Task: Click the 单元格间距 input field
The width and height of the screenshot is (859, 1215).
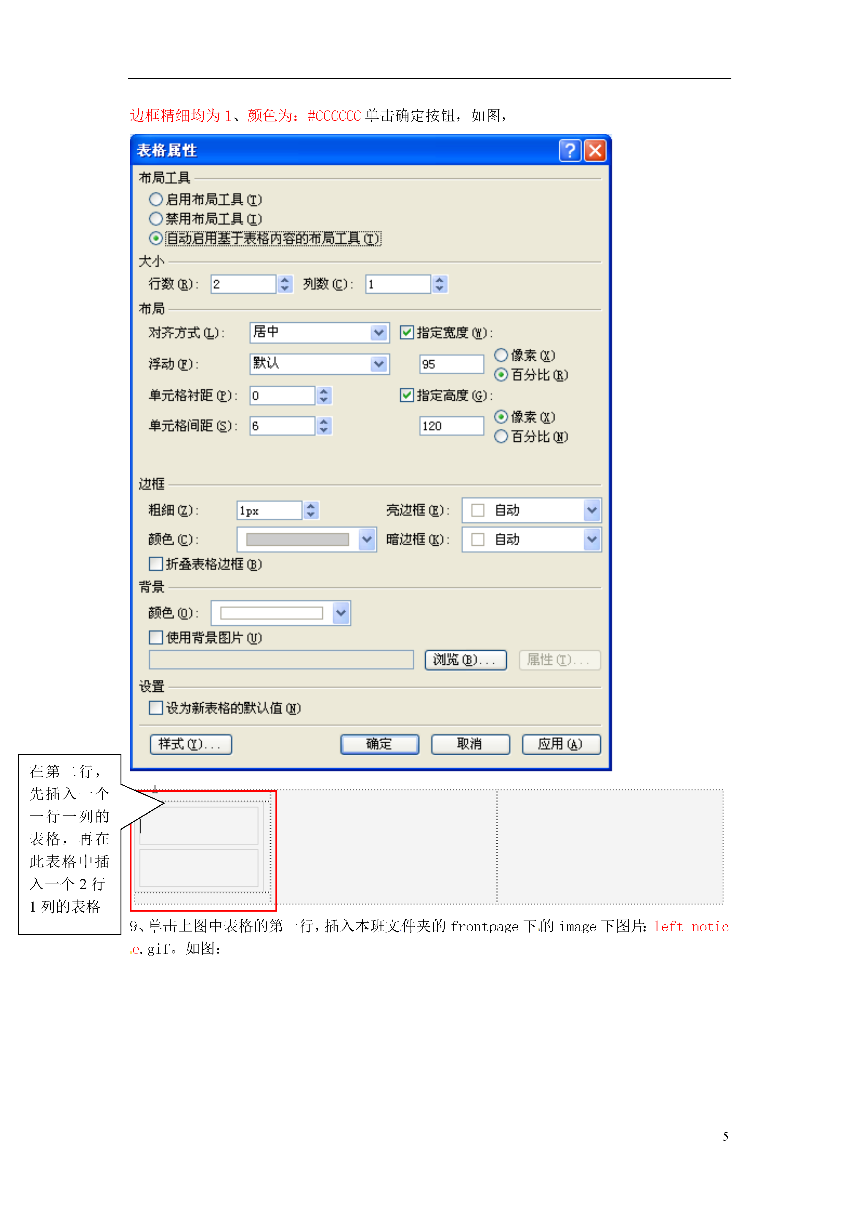Action: [283, 426]
